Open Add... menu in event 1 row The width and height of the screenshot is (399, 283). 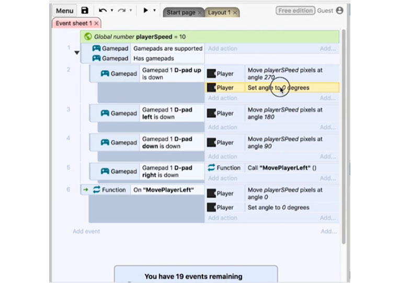328,48
